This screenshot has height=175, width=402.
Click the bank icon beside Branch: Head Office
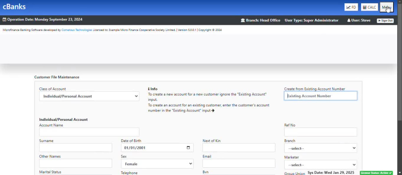[x=243, y=20]
